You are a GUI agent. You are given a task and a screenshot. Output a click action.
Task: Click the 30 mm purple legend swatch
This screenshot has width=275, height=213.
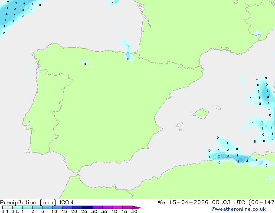click(x=98, y=207)
